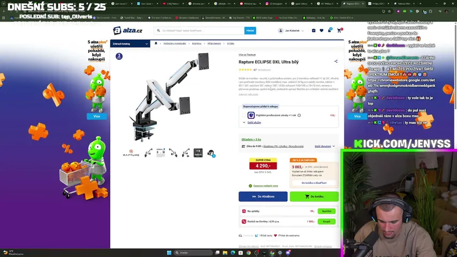Open File Explorer from the taskbar
The width and height of the screenshot is (457, 257).
tap(225, 253)
